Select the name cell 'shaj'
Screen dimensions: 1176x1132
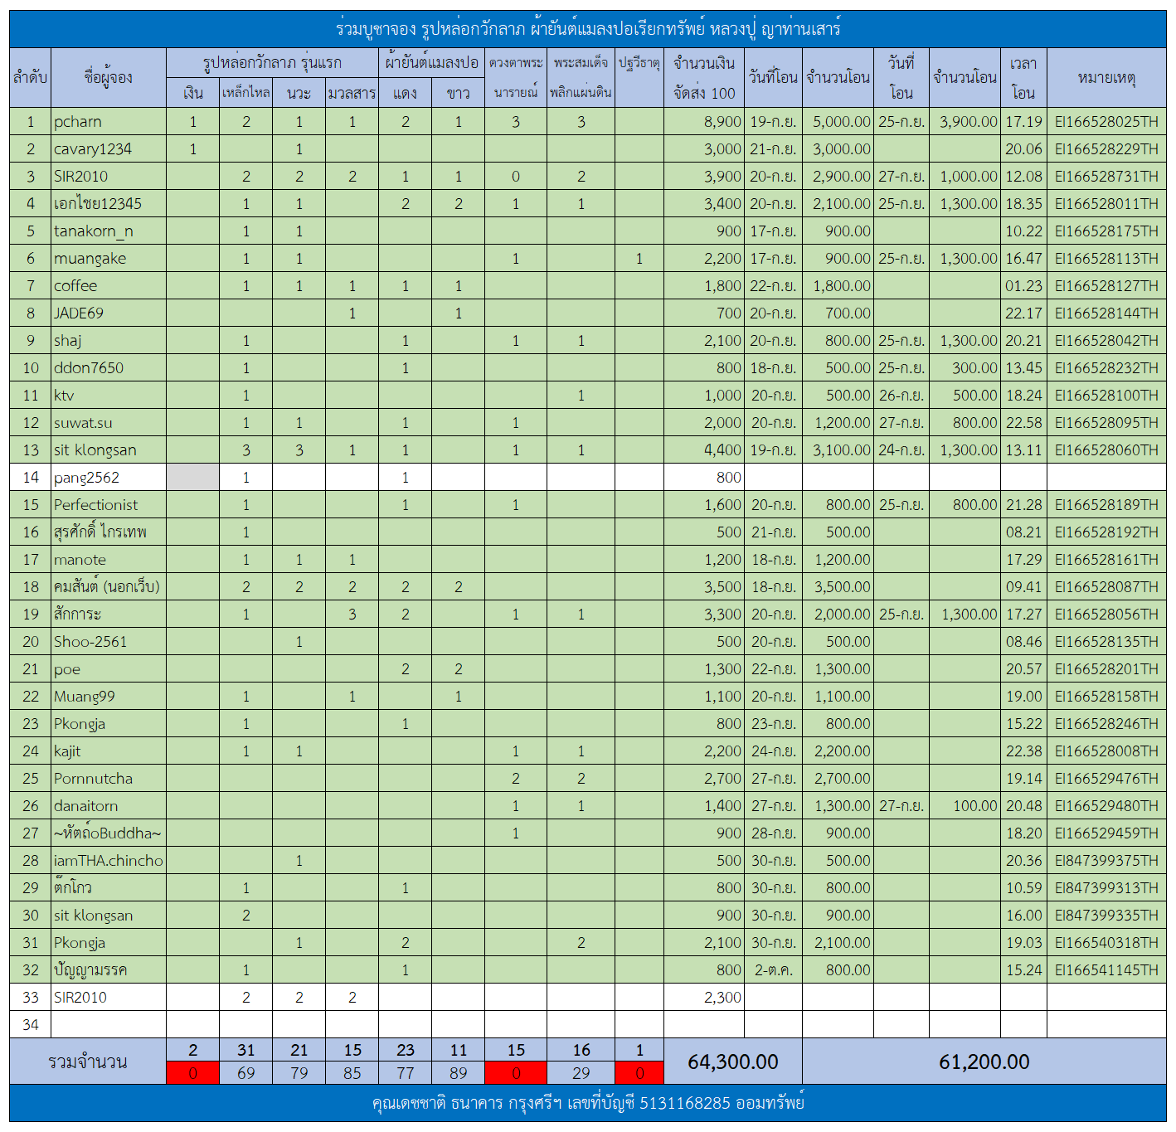pos(109,341)
